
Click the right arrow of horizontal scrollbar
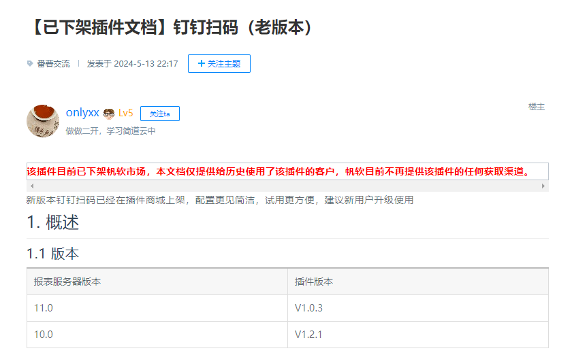click(x=543, y=186)
